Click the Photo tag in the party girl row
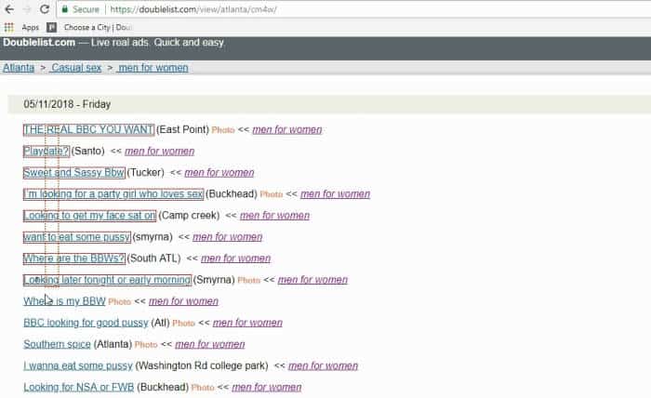This screenshot has width=651, height=398. point(272,194)
